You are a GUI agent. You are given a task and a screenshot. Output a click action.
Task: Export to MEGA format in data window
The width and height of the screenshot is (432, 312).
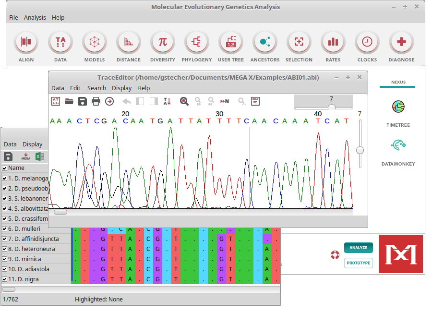(x=25, y=156)
